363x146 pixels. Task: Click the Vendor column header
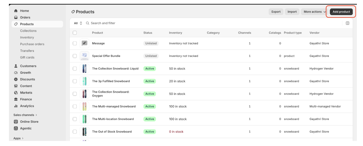[x=314, y=33]
